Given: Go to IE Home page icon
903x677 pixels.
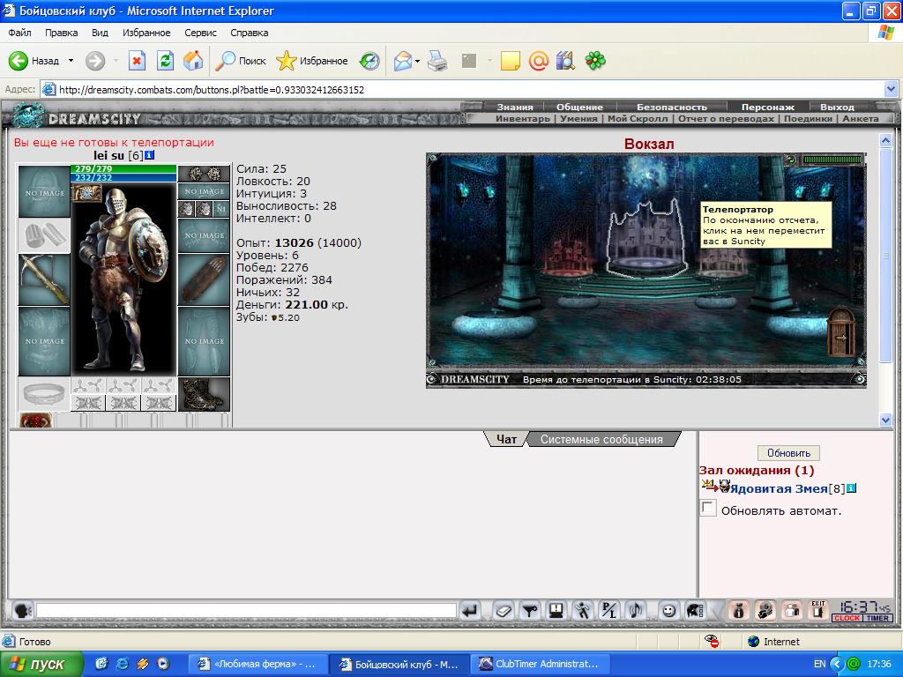Looking at the screenshot, I should coord(193,61).
